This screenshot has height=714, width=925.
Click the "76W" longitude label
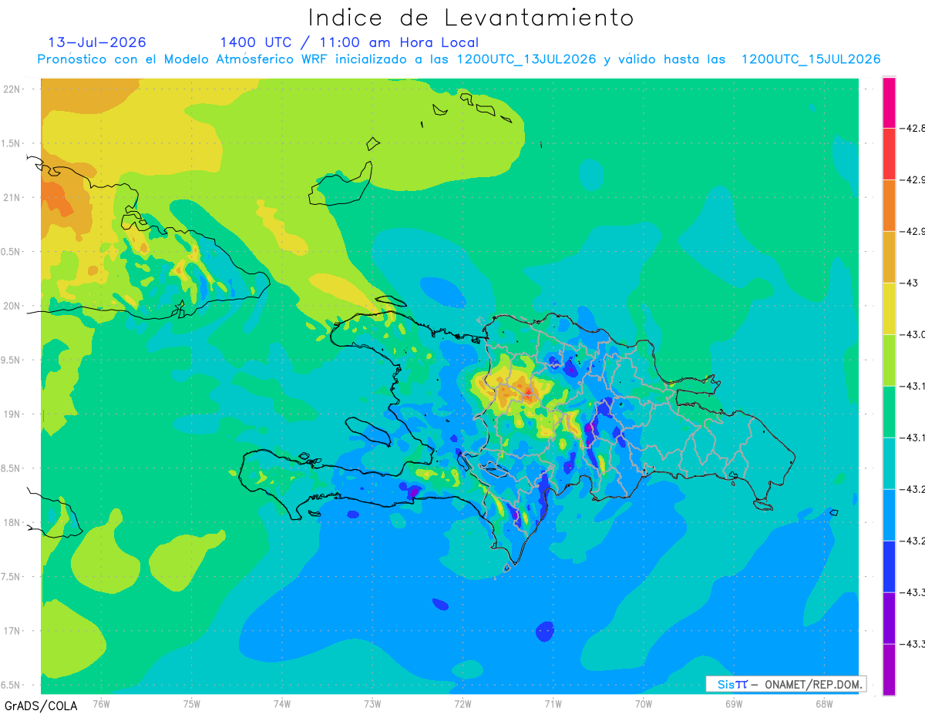pos(101,703)
